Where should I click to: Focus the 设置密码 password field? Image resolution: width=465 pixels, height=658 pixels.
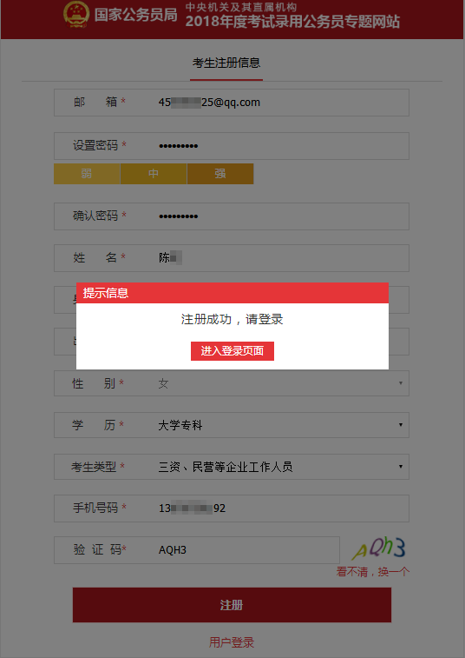pyautogui.click(x=232, y=146)
